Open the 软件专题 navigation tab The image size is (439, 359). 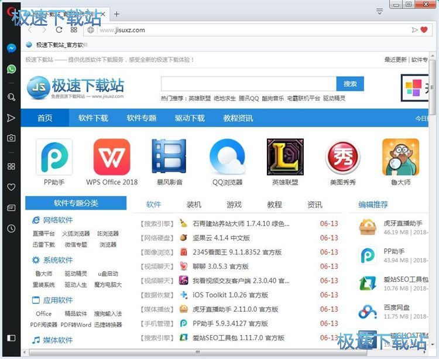142,118
